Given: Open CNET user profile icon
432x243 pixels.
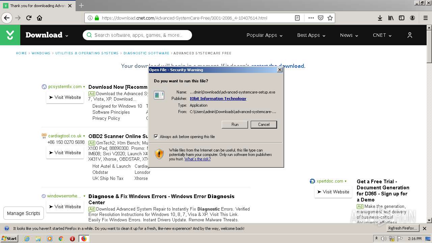Looking at the screenshot, I should point(410,35).
